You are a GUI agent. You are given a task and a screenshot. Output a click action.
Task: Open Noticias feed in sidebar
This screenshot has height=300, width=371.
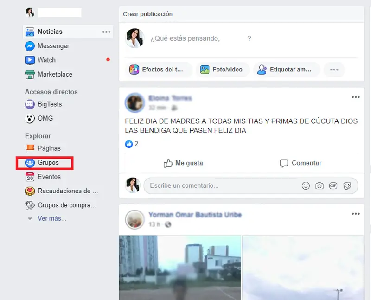(68, 32)
